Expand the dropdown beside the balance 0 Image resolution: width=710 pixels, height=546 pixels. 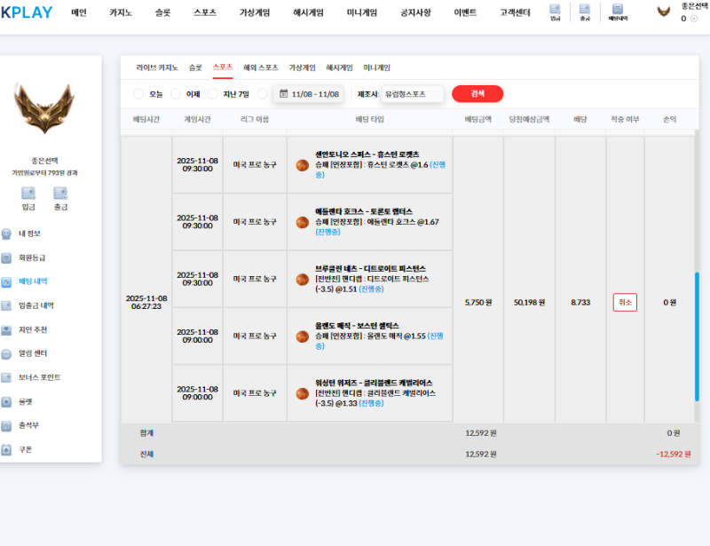pos(693,19)
